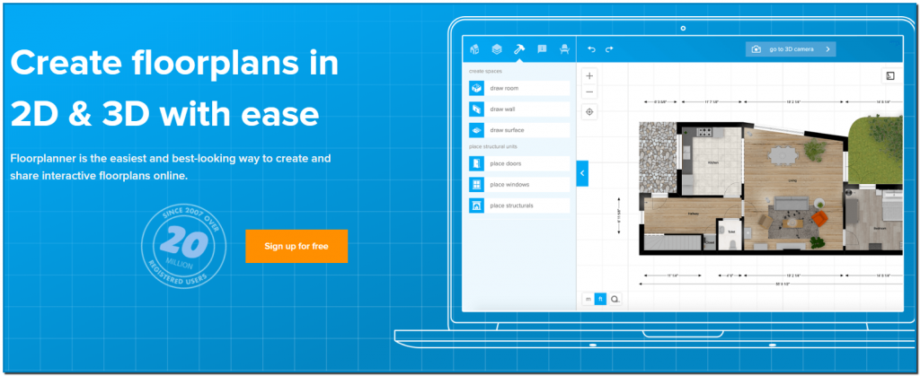Open the info note icon tab
Image resolution: width=920 pixels, height=376 pixels.
[x=542, y=48]
